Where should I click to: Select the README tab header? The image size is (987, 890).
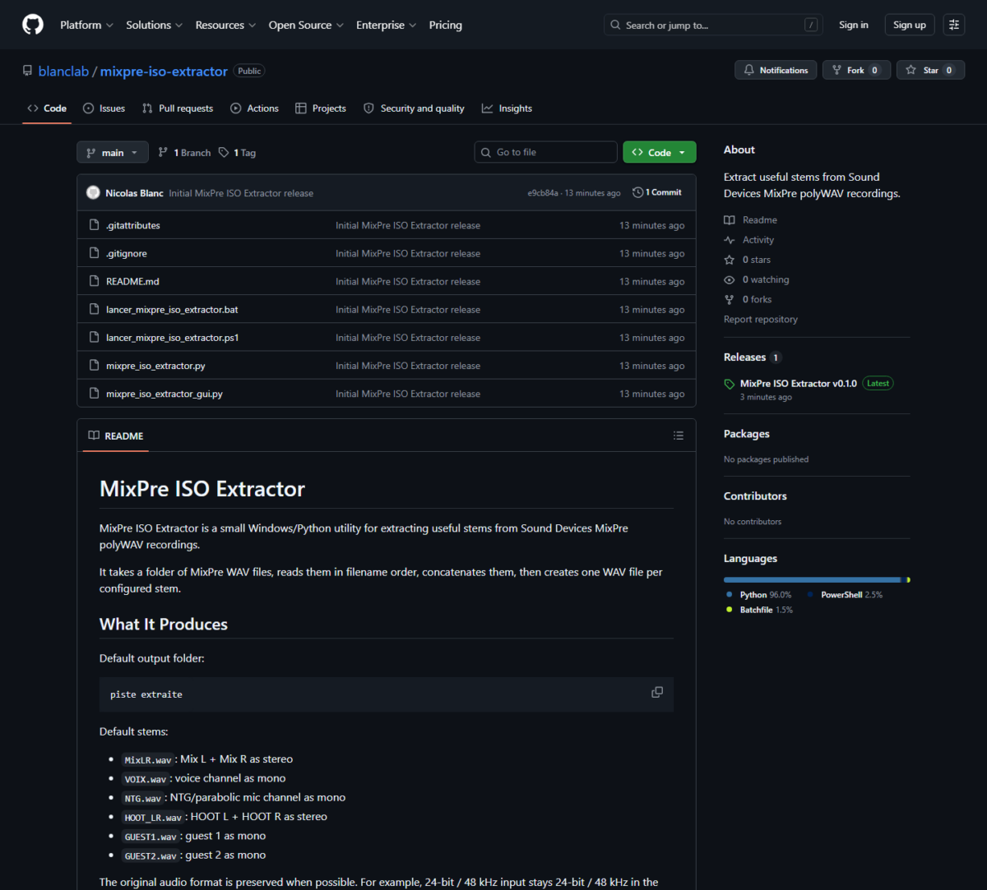116,436
